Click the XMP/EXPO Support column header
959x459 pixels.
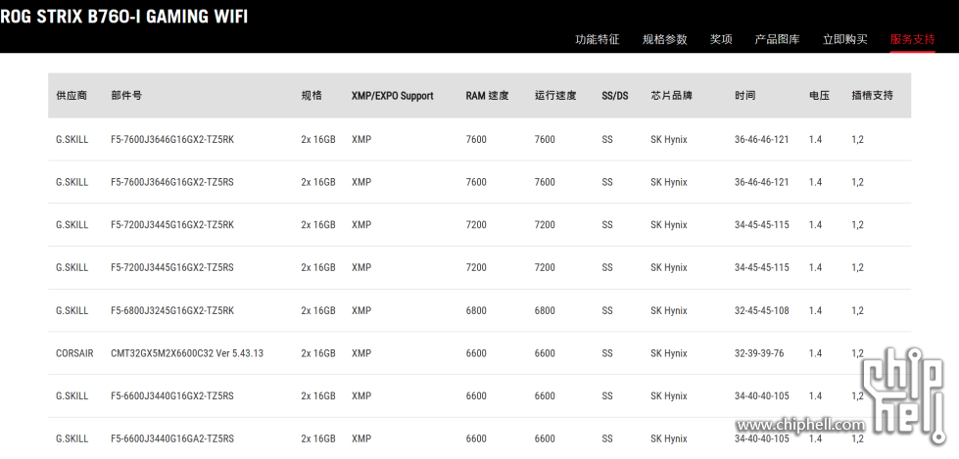tap(393, 96)
